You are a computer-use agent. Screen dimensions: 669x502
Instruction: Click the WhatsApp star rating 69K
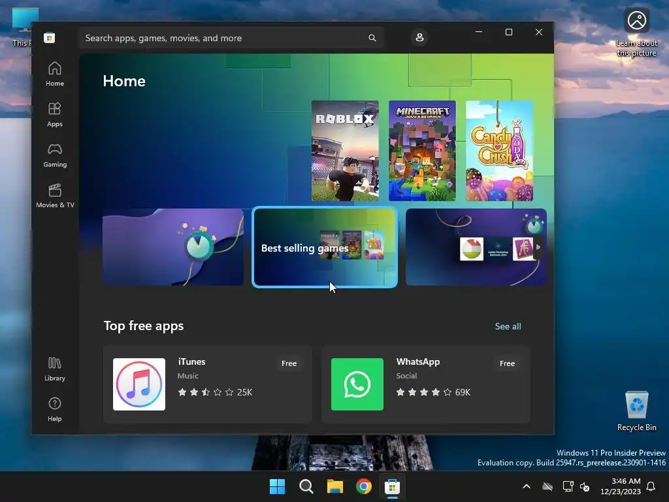coord(433,392)
